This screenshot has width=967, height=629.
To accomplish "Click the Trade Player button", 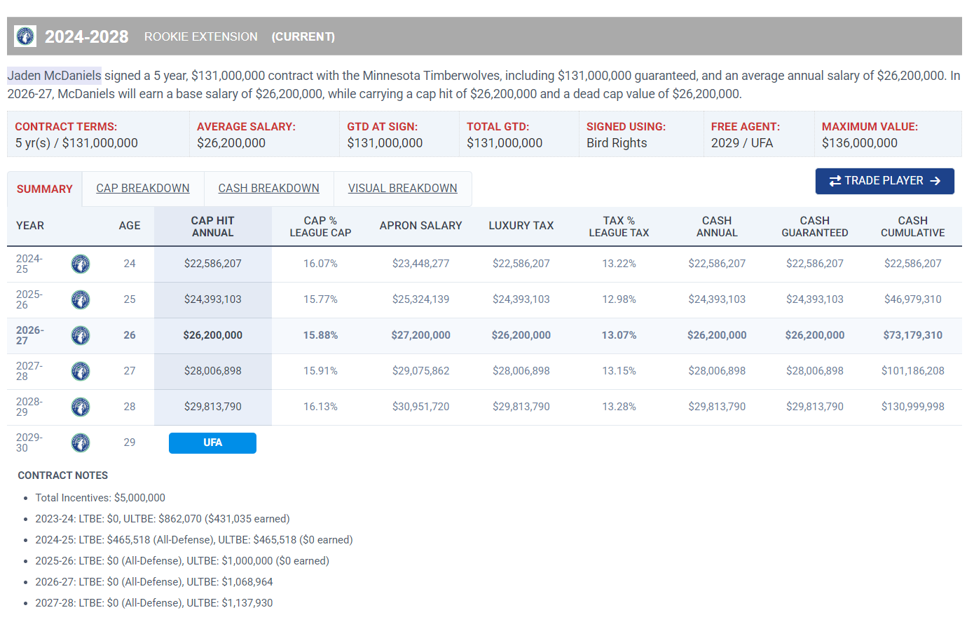I will point(884,181).
